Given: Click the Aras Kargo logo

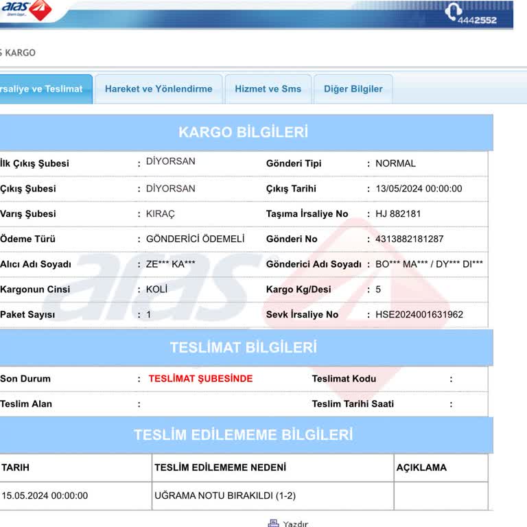Looking at the screenshot, I should pos(27,10).
